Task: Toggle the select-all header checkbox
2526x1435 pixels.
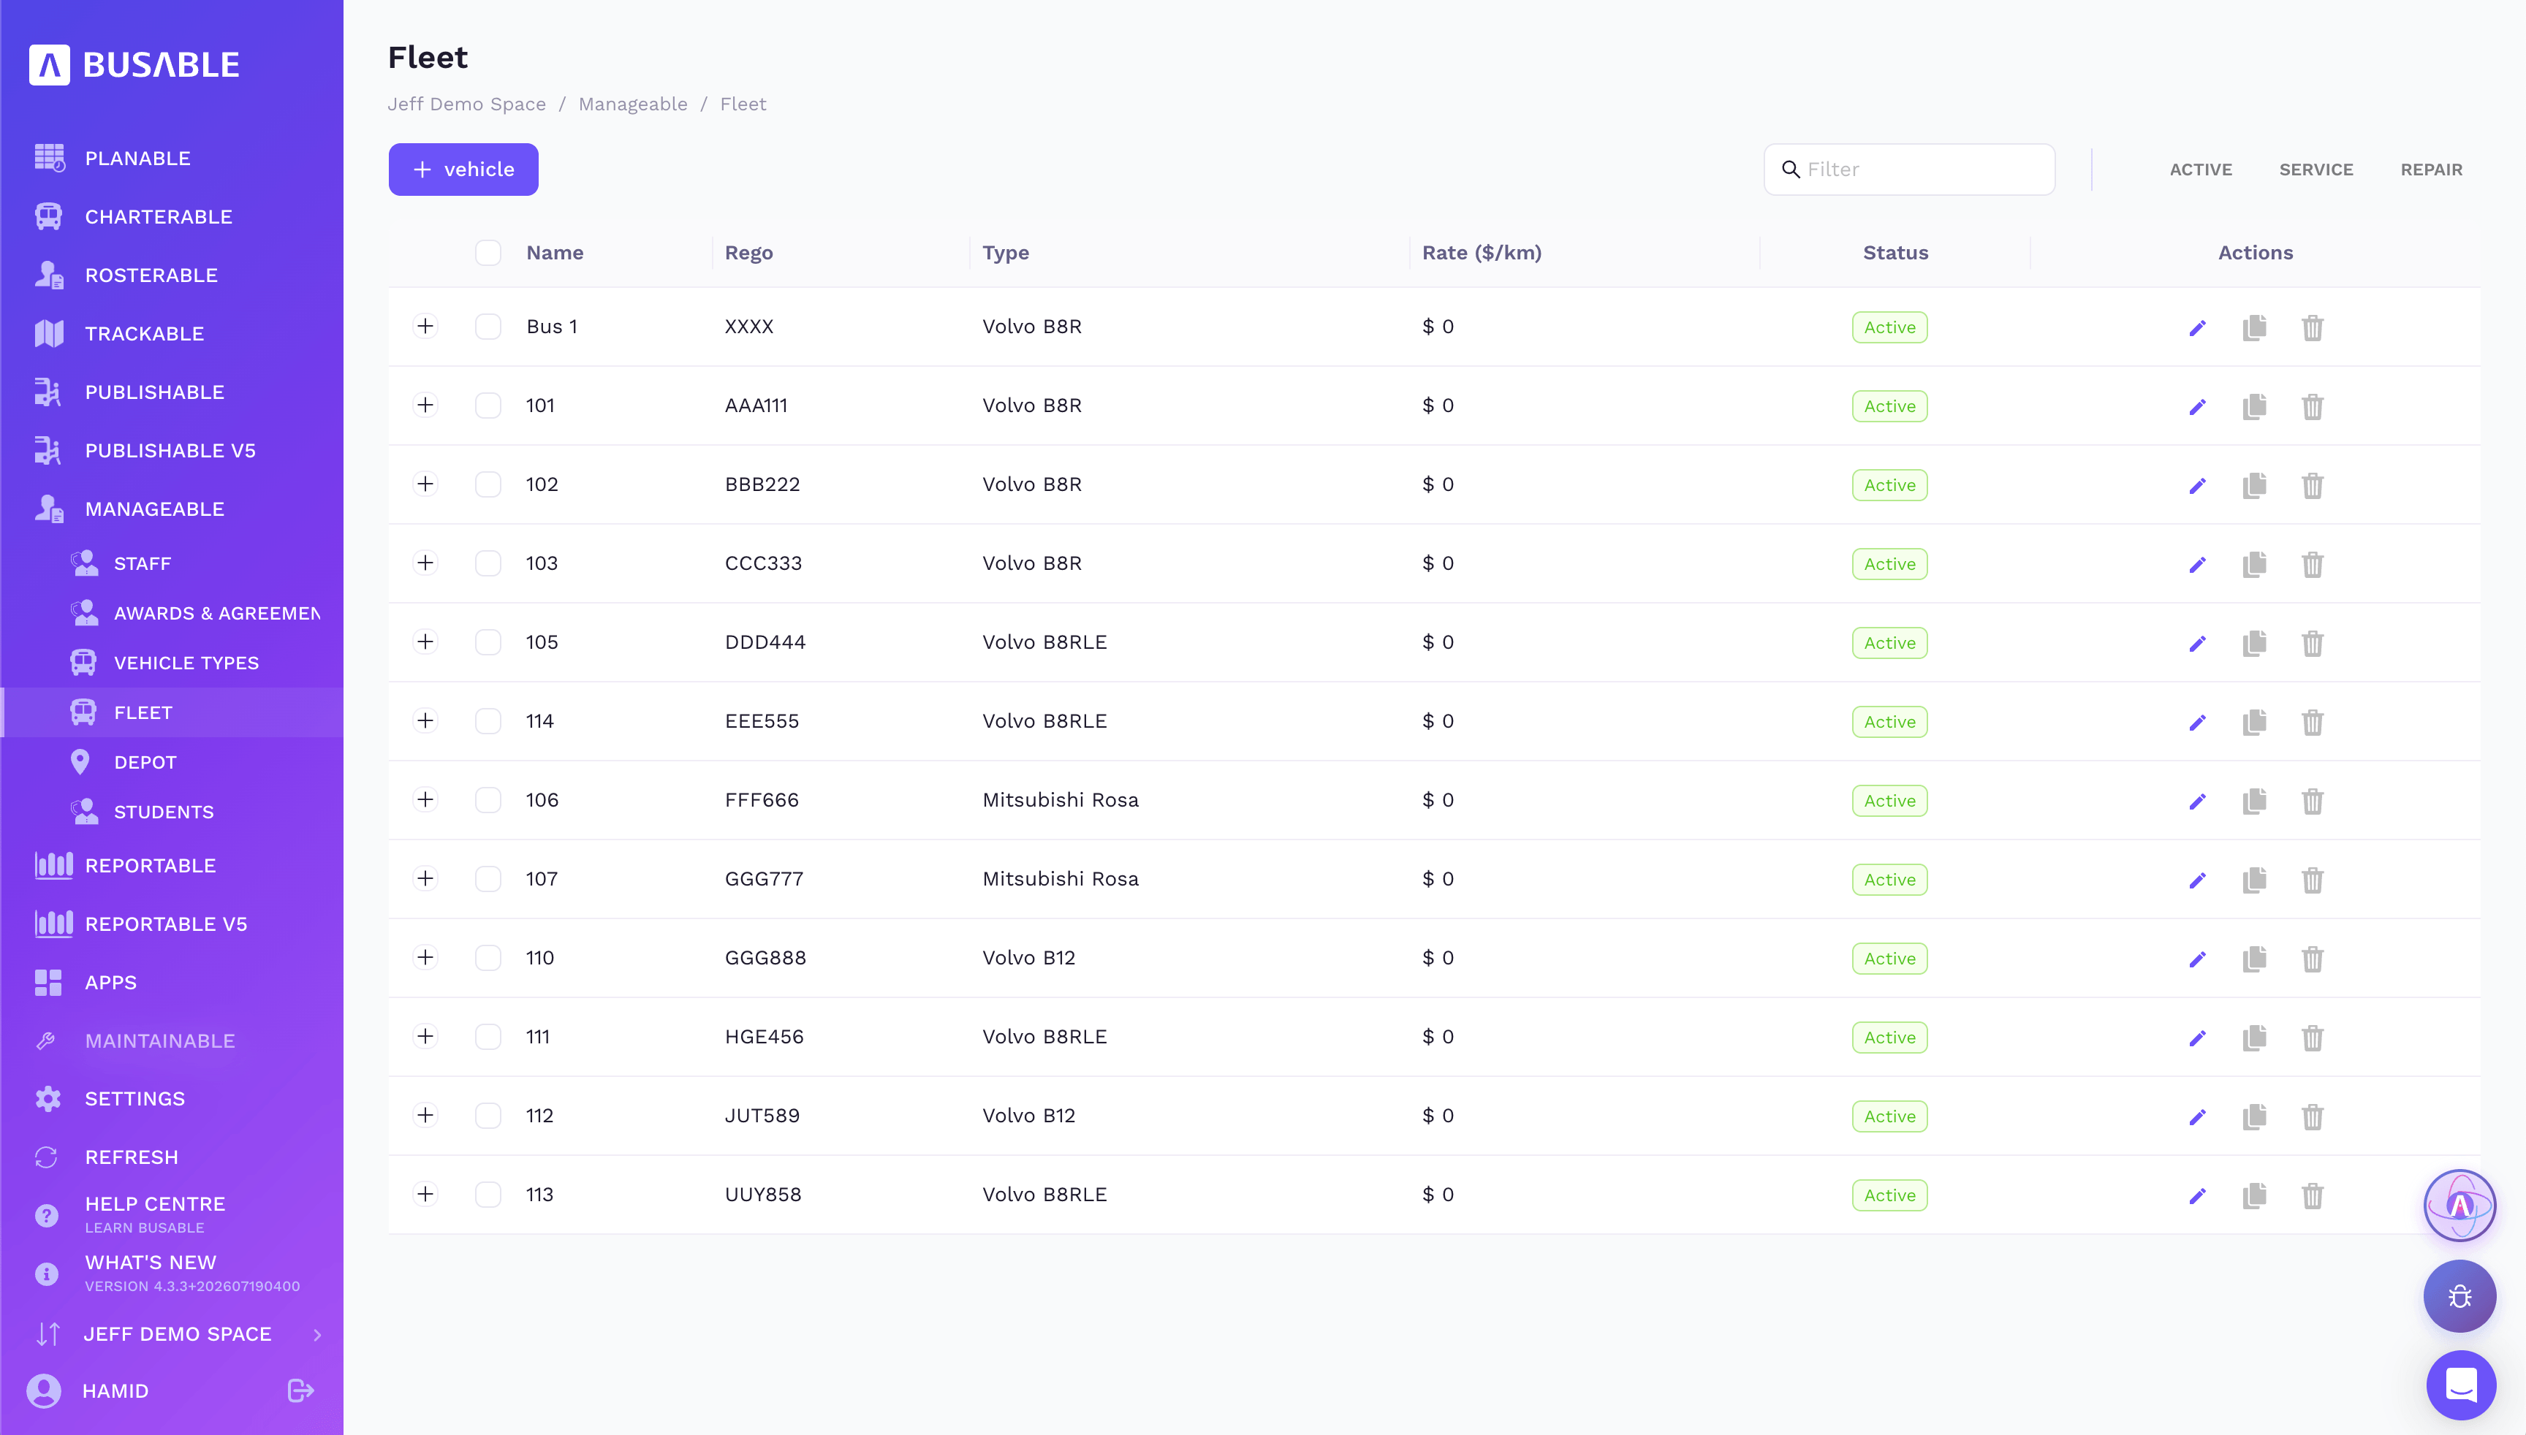Action: click(x=488, y=252)
